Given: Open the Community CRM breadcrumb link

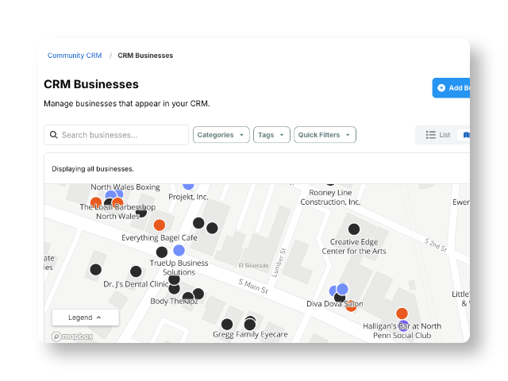Looking at the screenshot, I should 75,56.
